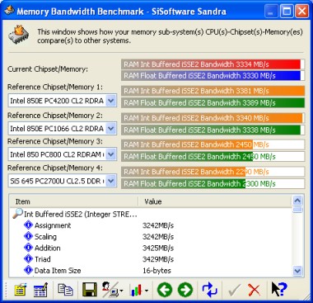The image size is (313, 303).
Task: Select the Triad row label
Action: coord(43,259)
